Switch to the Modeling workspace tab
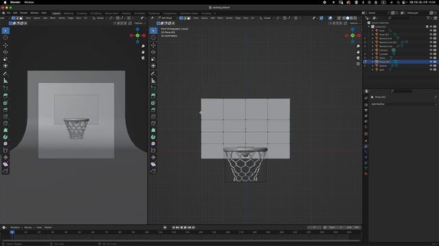This screenshot has height=246, width=439. 69,13
